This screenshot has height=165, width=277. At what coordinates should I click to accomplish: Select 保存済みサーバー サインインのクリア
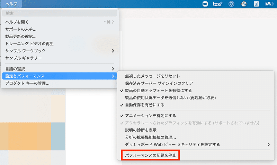coord(196,83)
